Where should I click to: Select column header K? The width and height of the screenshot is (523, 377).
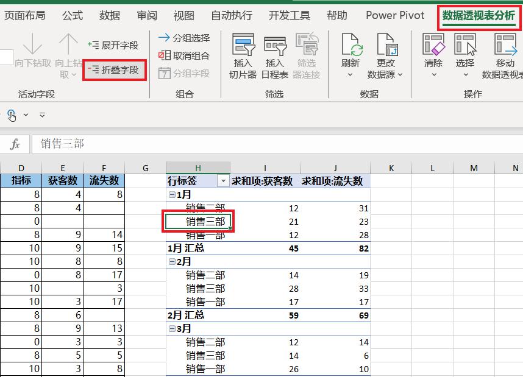[391, 167]
